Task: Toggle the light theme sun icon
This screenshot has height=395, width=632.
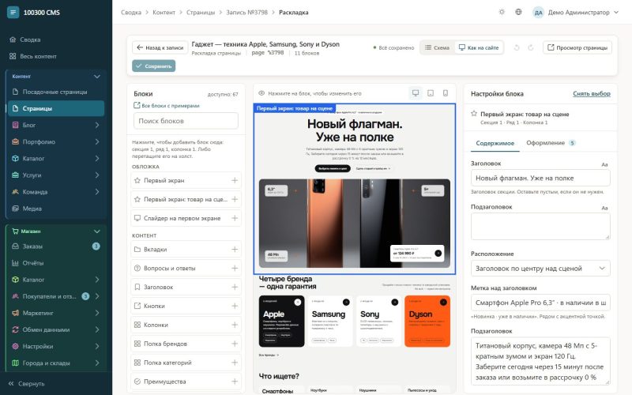Action: tap(502, 12)
